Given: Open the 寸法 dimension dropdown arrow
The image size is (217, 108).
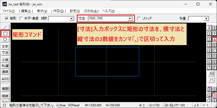Looking at the screenshot, I should (130, 18).
